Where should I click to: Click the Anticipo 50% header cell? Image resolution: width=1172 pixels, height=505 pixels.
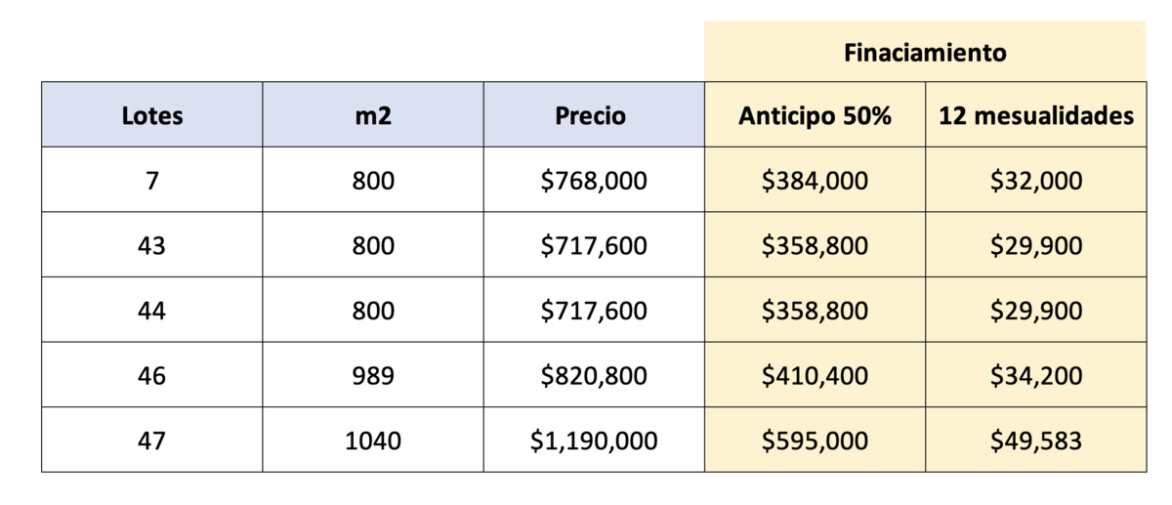(x=815, y=116)
